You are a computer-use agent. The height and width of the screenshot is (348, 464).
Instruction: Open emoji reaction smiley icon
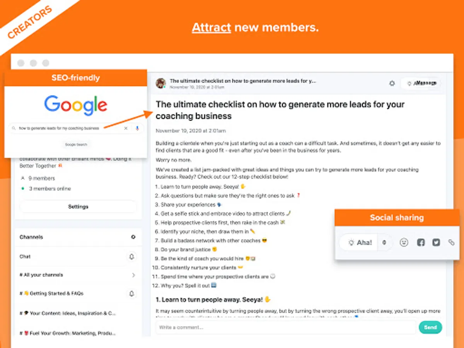(404, 242)
